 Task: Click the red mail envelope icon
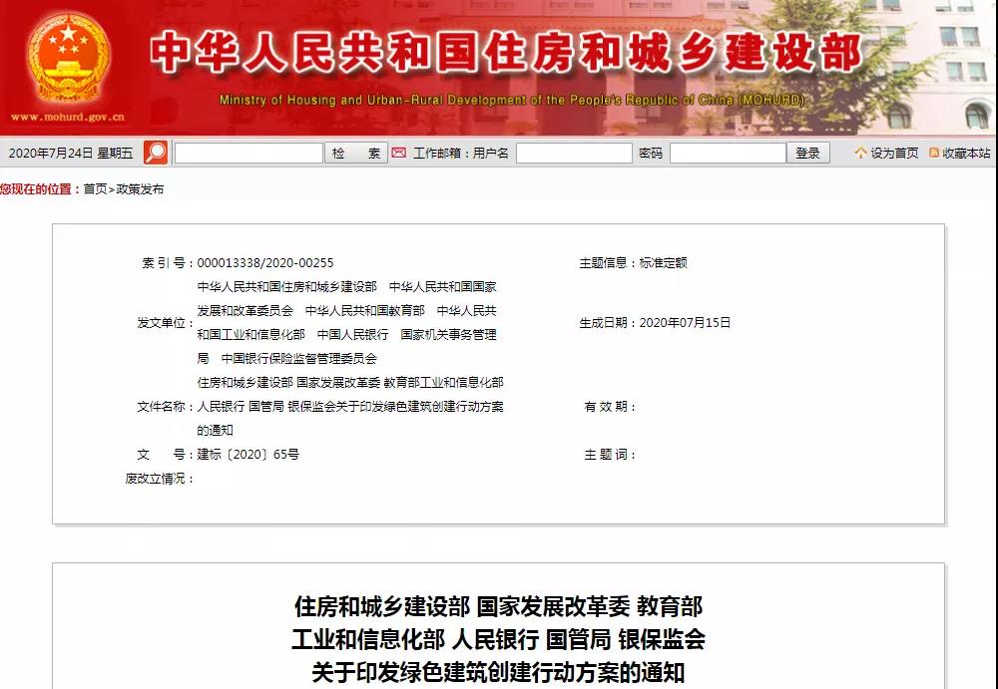click(399, 153)
